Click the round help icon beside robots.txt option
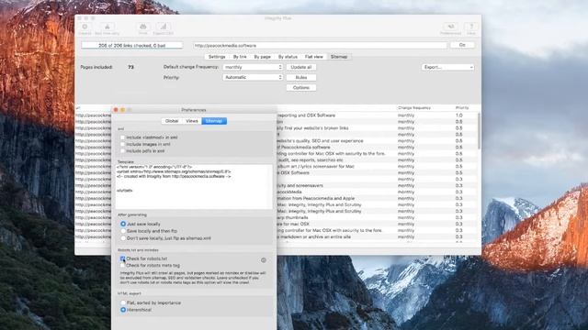 pos(264,260)
